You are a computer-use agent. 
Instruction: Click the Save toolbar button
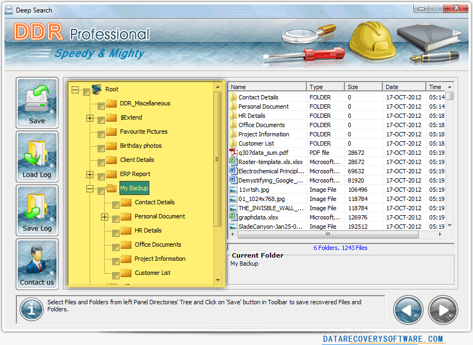37,103
